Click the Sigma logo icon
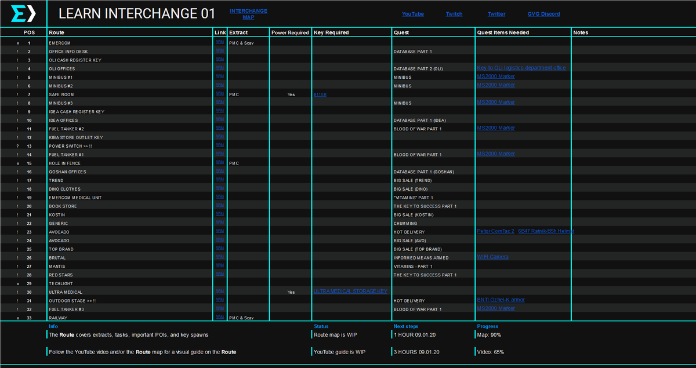 [x=23, y=13]
